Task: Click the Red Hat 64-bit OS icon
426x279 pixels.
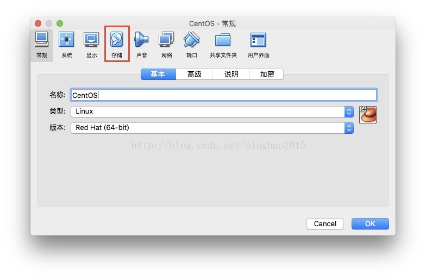Action: point(367,115)
